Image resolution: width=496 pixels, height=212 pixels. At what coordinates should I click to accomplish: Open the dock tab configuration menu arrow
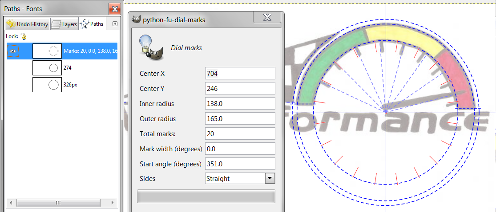click(x=115, y=24)
